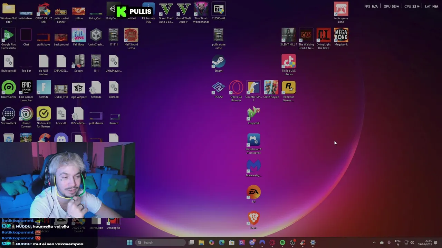The image size is (442, 248).
Task: Open the 15r1 file icon
Action: click(96, 63)
